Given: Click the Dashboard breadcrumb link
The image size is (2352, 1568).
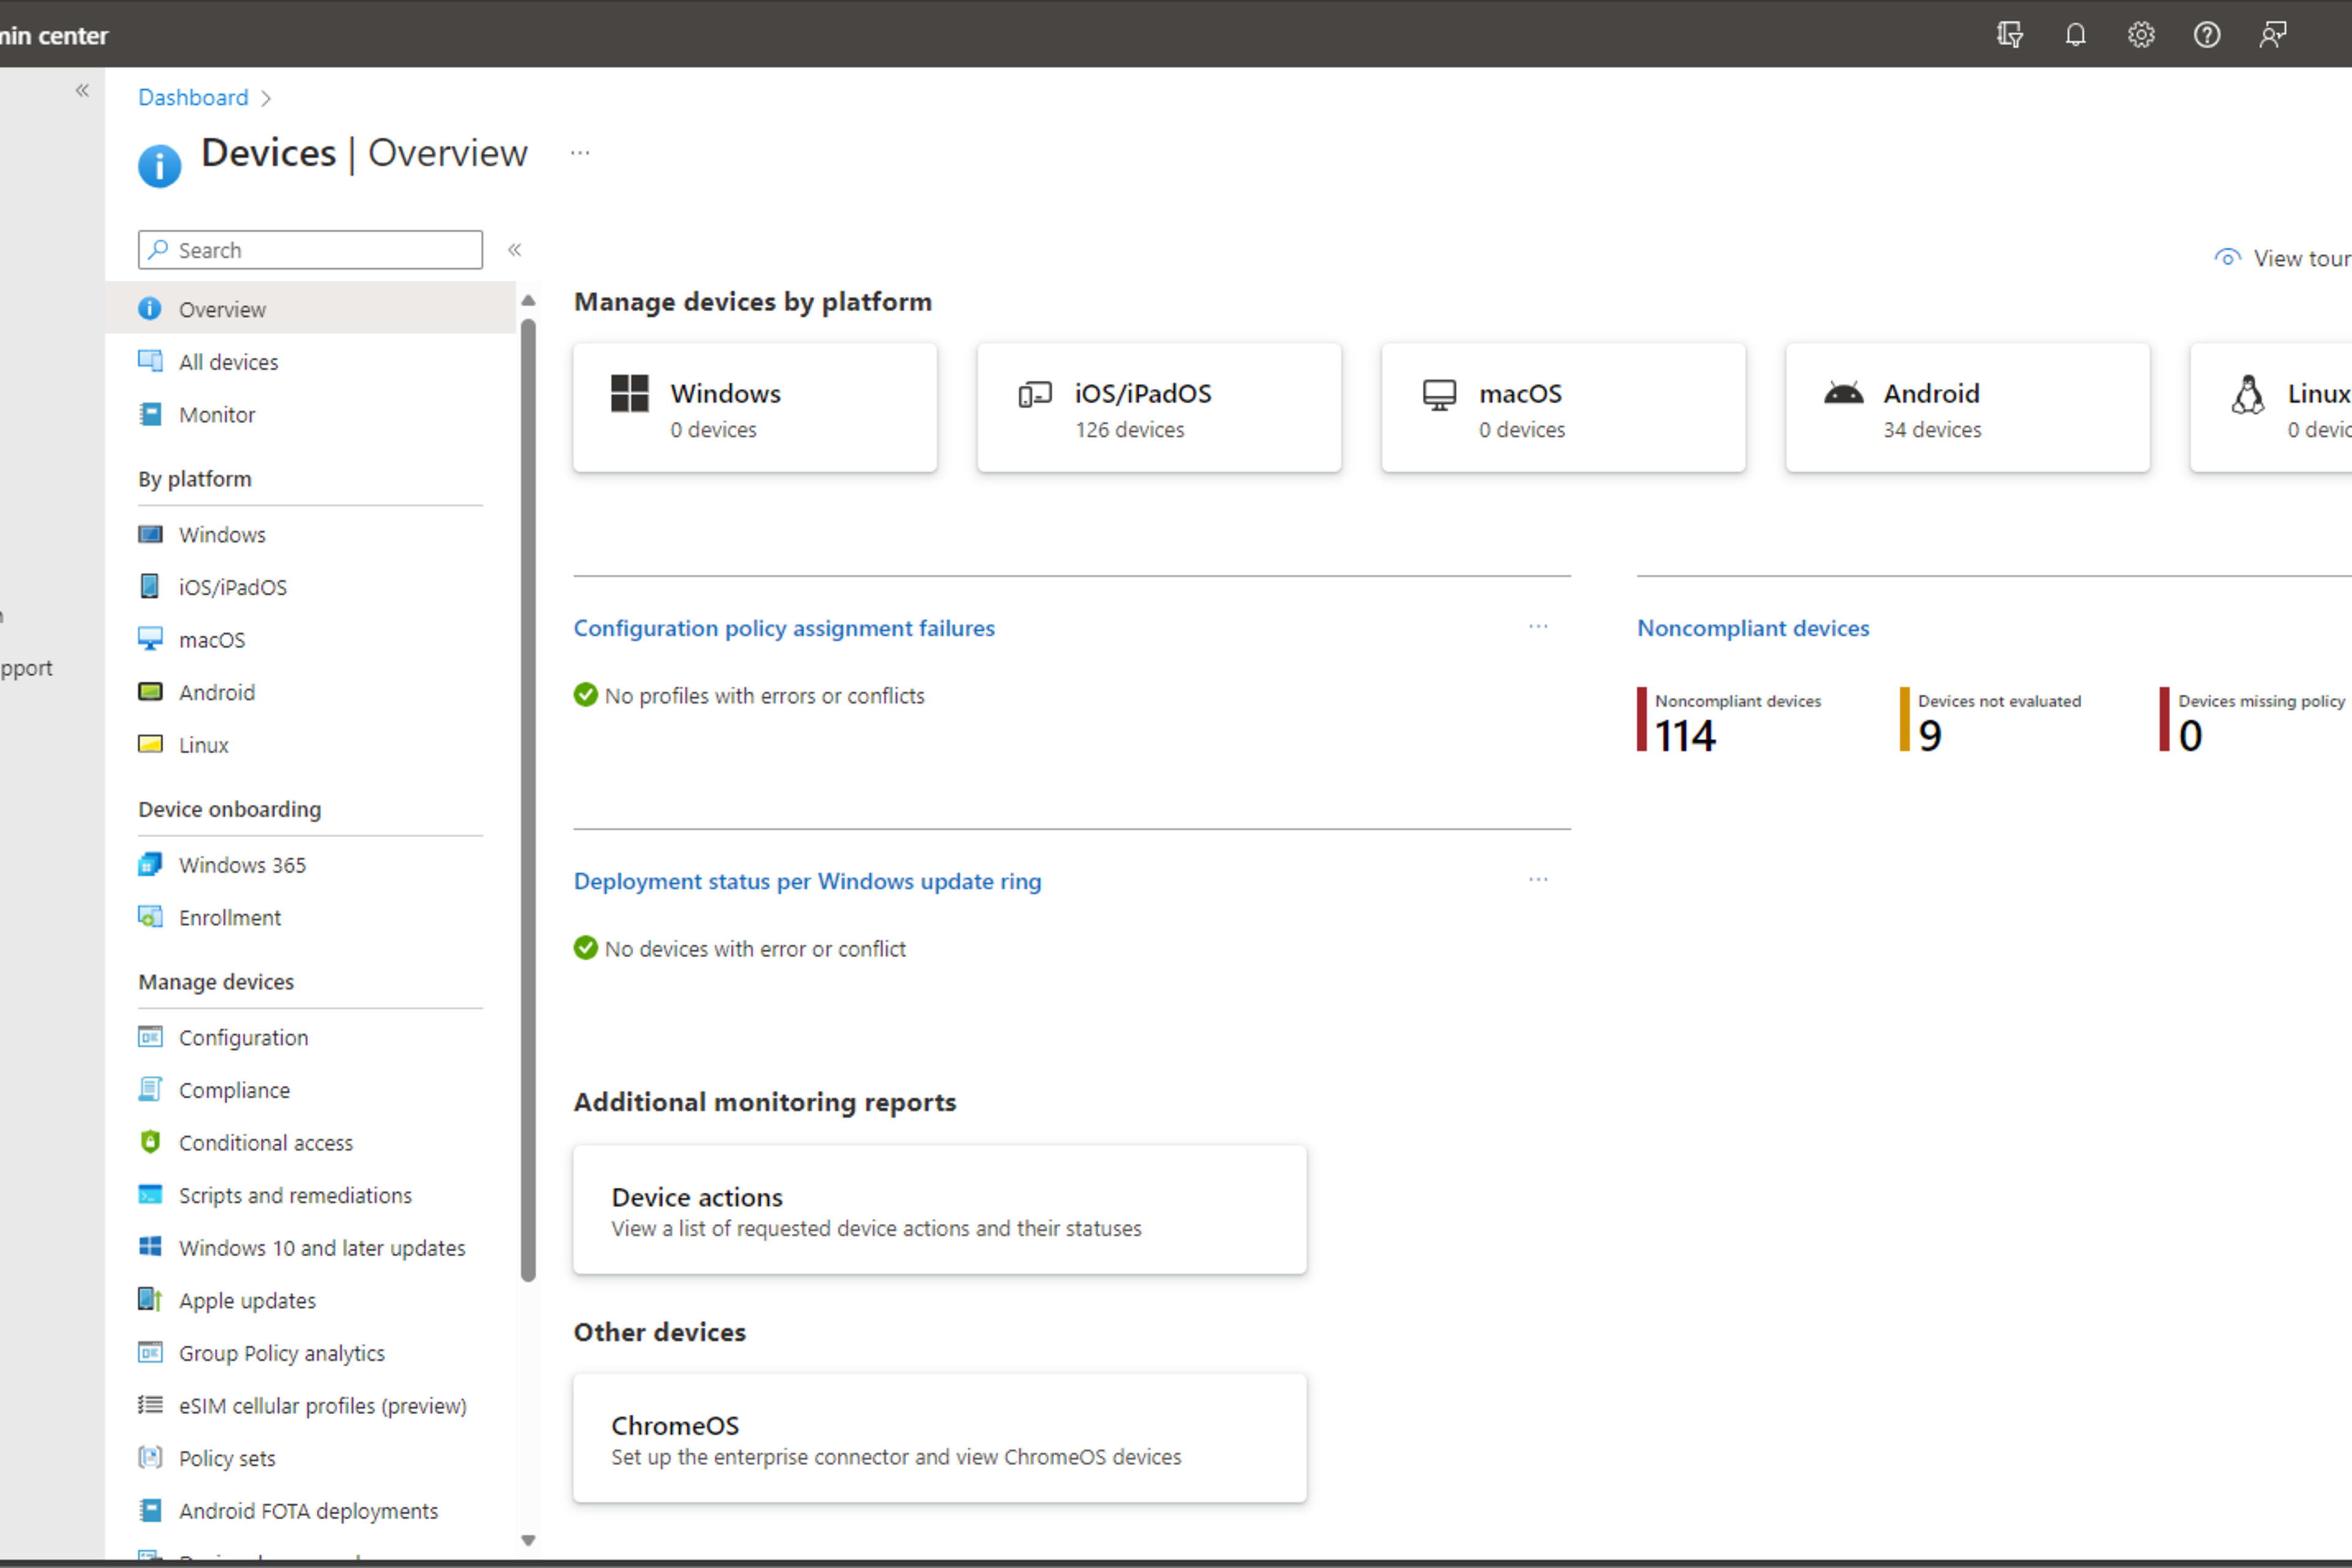Looking at the screenshot, I should (x=193, y=97).
